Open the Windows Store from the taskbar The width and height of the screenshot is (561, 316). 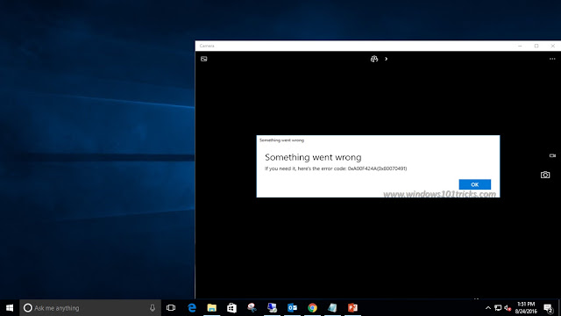tap(231, 308)
